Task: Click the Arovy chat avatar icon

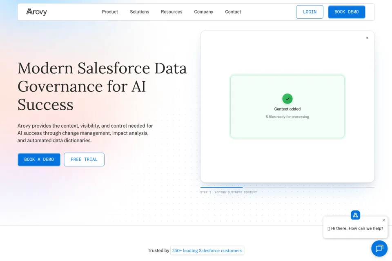Action: click(x=355, y=215)
